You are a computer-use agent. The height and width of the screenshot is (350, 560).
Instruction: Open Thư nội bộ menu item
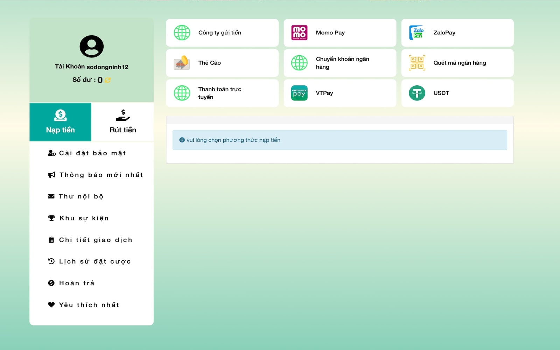click(x=91, y=196)
